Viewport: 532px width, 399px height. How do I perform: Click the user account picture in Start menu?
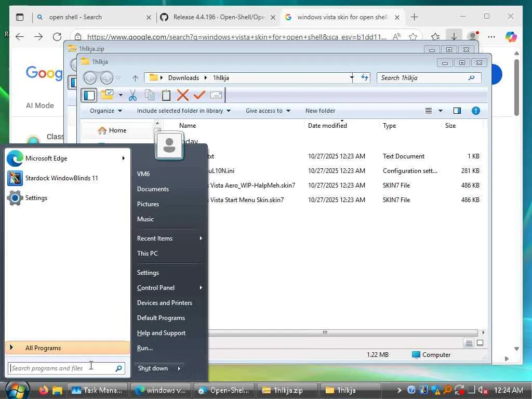(169, 146)
